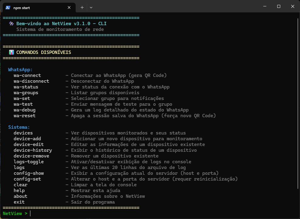Close the terminal window

(292, 6)
